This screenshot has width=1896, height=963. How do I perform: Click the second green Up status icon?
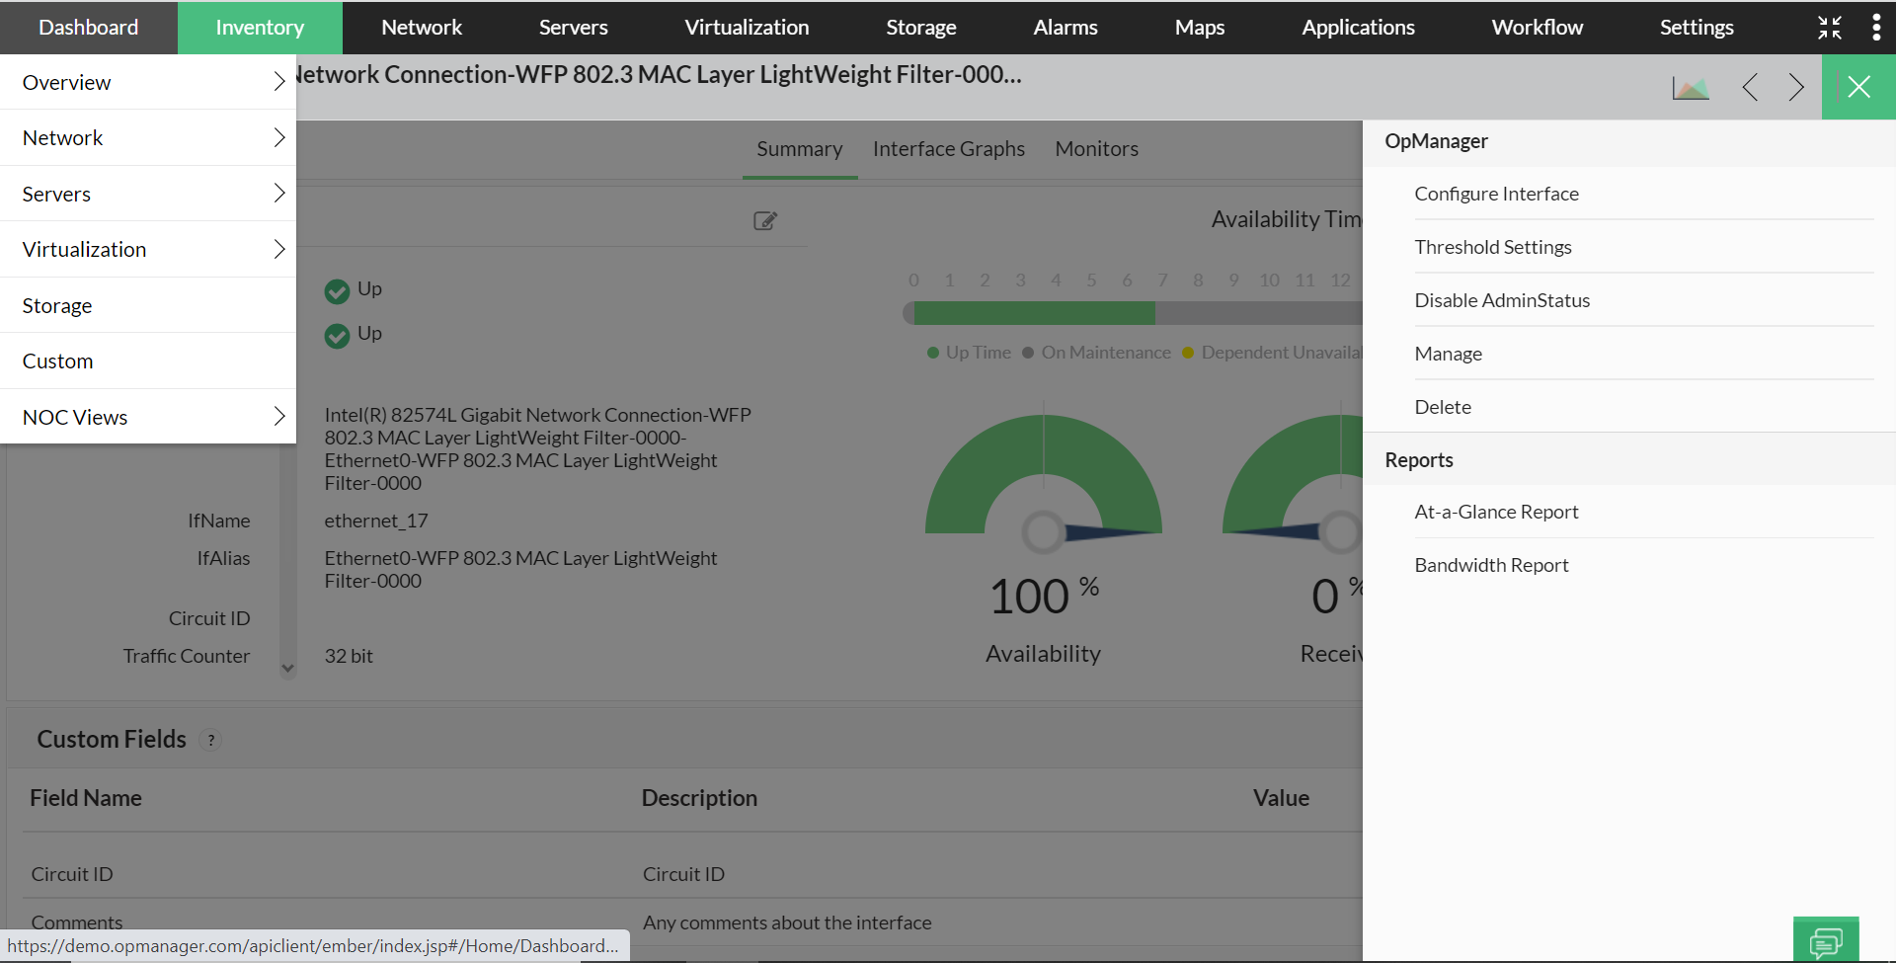click(x=337, y=336)
